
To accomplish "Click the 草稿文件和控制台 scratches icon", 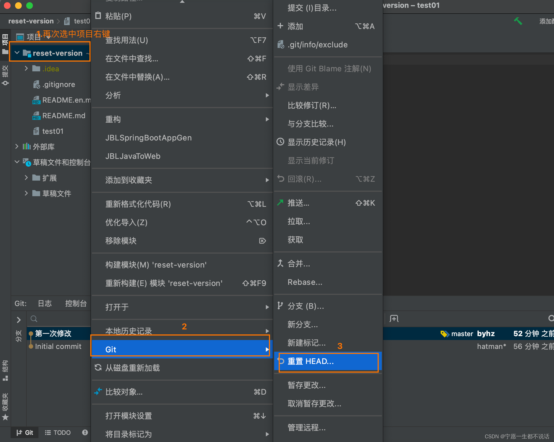I will [27, 162].
